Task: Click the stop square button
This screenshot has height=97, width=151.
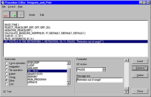Action: [21, 15]
